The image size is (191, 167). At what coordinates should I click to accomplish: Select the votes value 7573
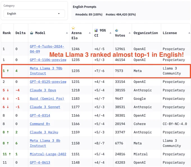pyautogui.click(x=119, y=71)
